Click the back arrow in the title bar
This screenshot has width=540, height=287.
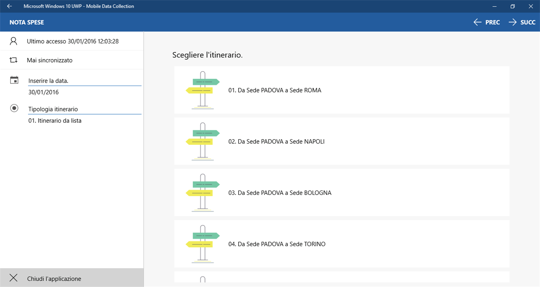(x=9, y=6)
